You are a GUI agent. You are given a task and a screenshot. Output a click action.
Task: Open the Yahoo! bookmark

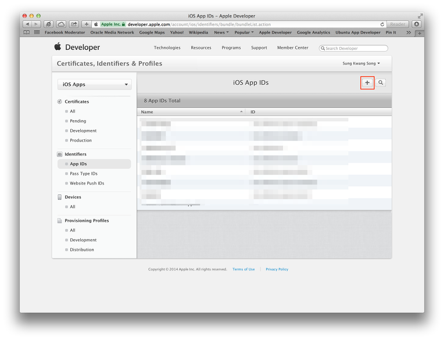pos(177,32)
